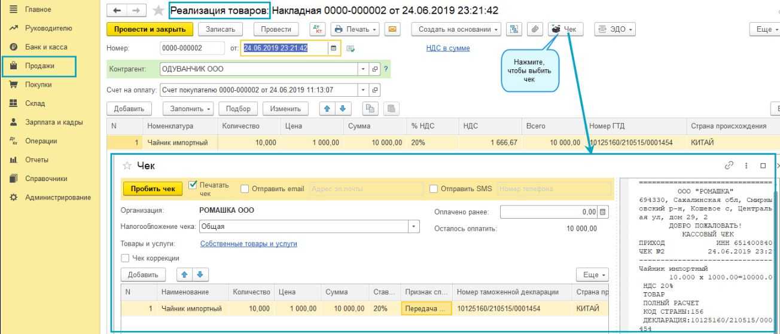Click the Адрес эл. почты field

366,189
